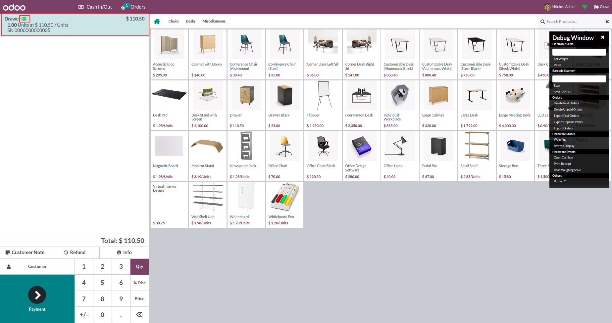Image resolution: width=612 pixels, height=323 pixels.
Task: Add Monitor Stand to the order
Action: 208,156
